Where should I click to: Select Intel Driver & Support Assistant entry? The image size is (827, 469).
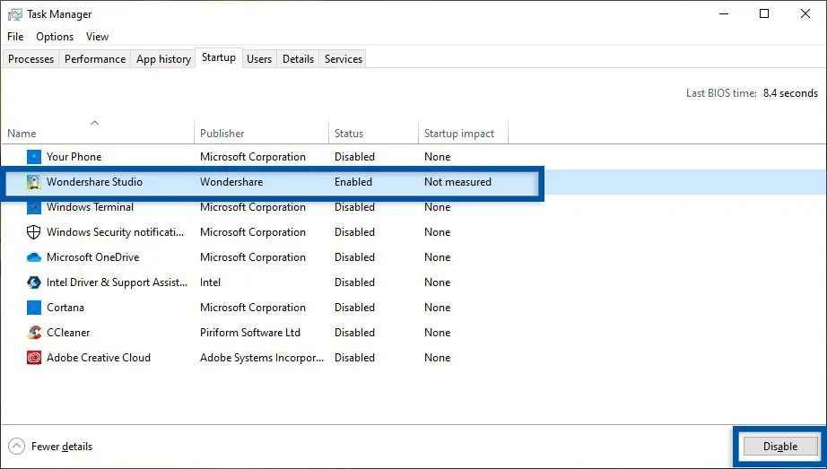click(x=117, y=282)
